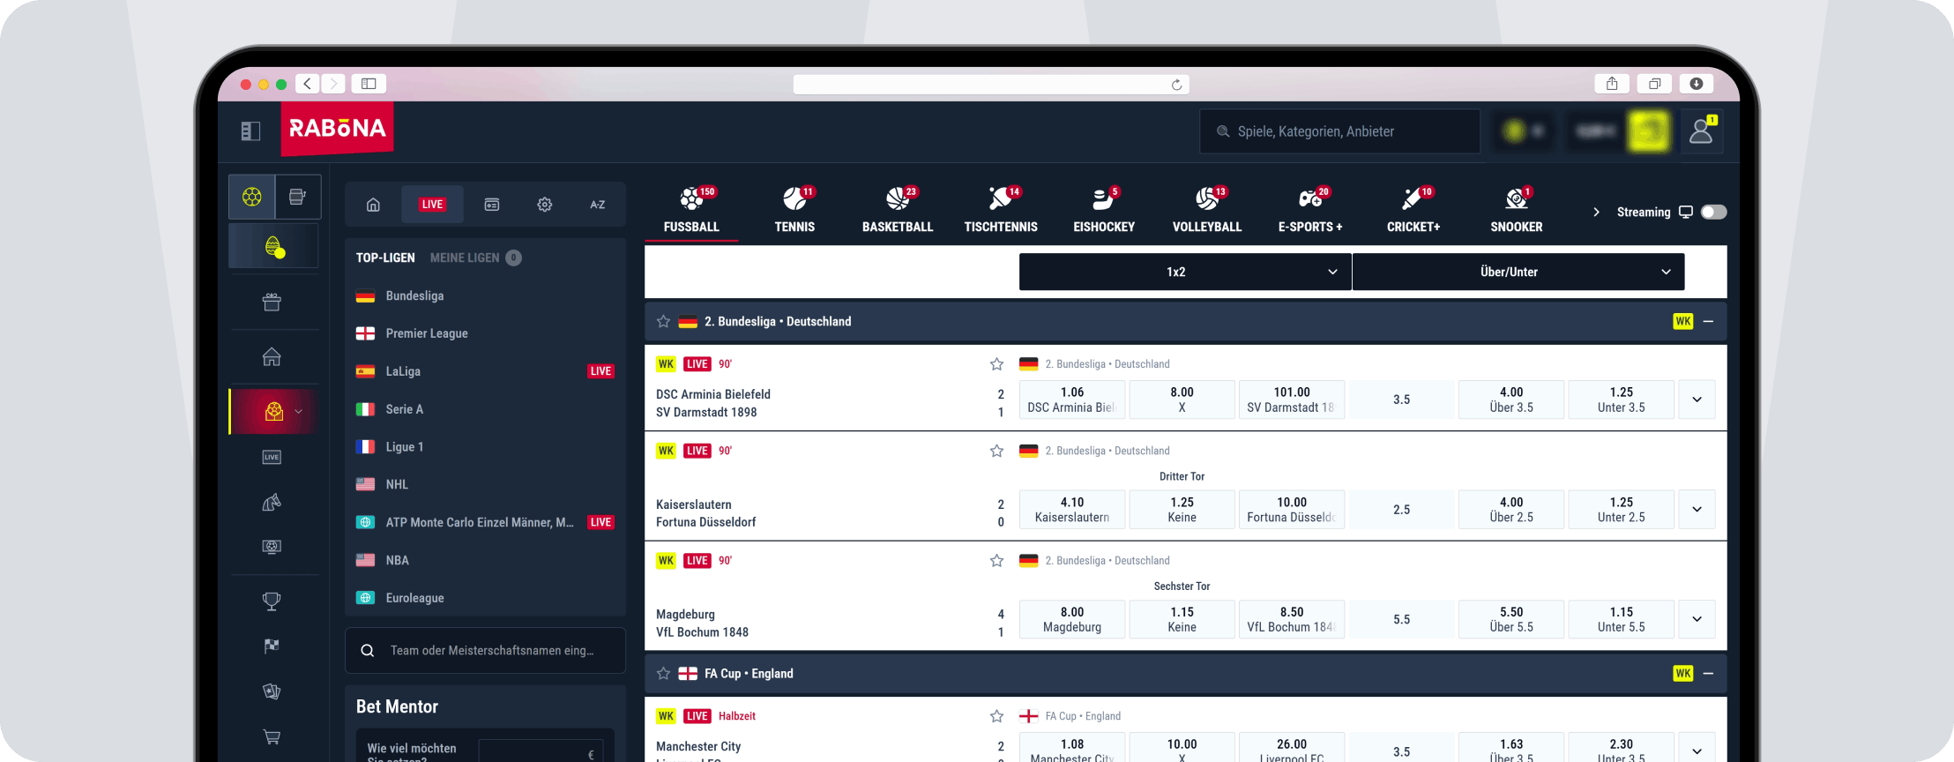Bet on DSC Arminia Bielefeld at 1.06
Image resolution: width=1954 pixels, height=762 pixels.
click(1072, 400)
